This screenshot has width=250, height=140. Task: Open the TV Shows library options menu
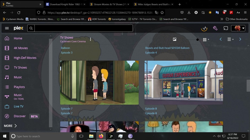tap(90, 39)
